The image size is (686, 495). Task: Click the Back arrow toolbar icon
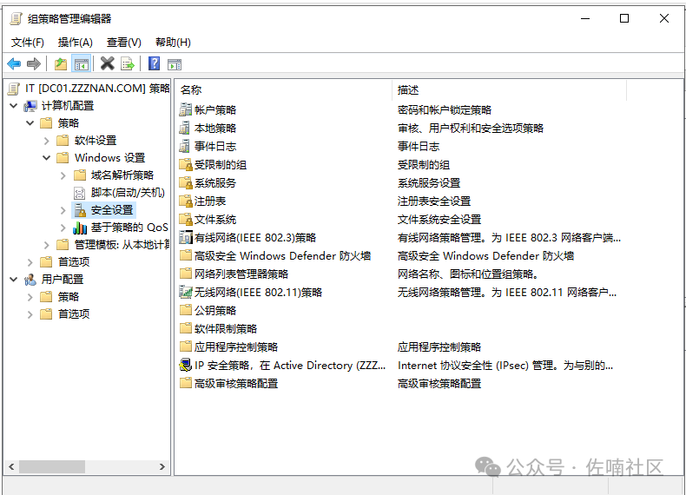[14, 64]
